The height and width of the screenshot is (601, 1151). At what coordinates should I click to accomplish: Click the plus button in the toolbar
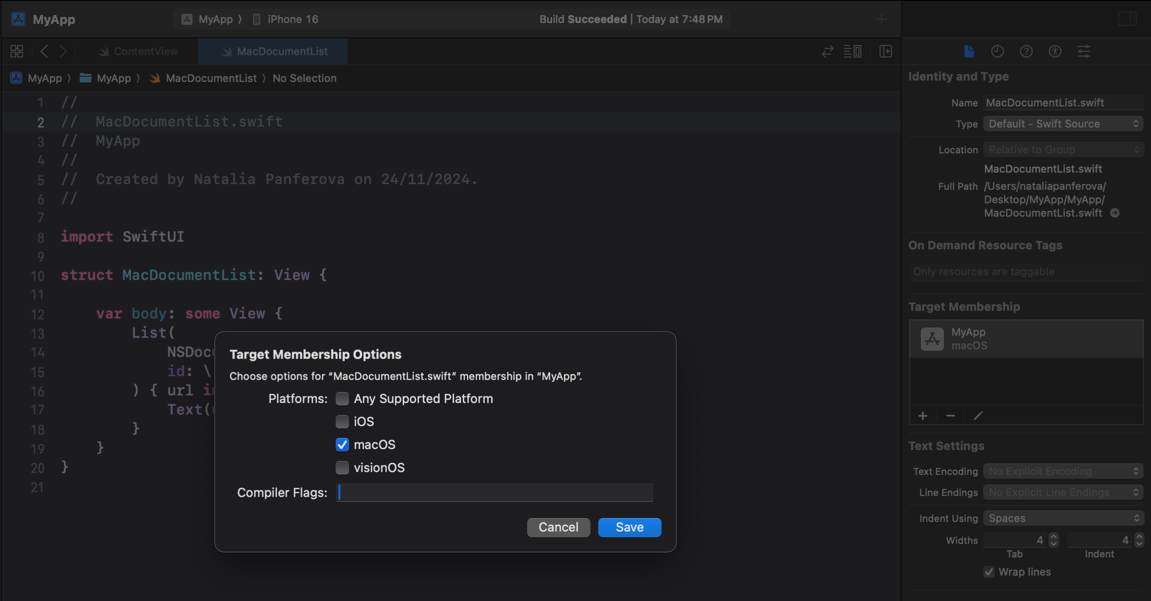pyautogui.click(x=881, y=19)
